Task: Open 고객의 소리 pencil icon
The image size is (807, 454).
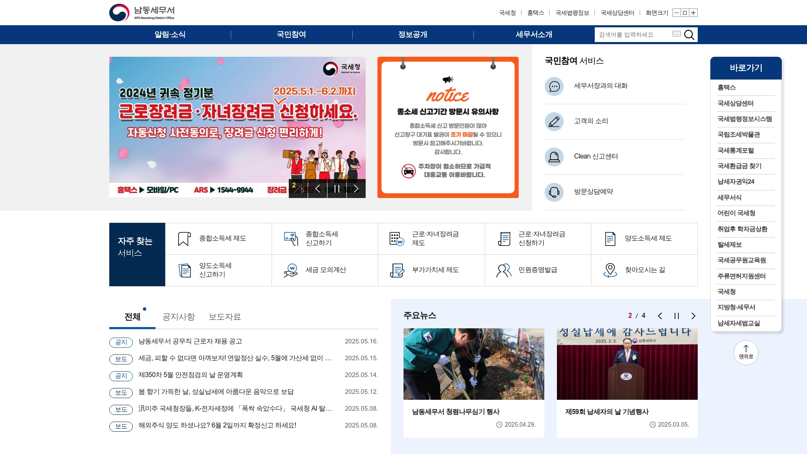Action: (x=554, y=121)
